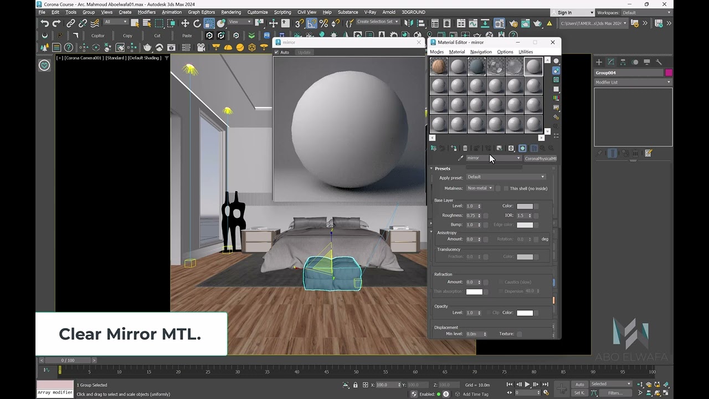Screen dimensions: 709x399
Task: Click Configure Modifier Sets icon
Action: [649, 153]
